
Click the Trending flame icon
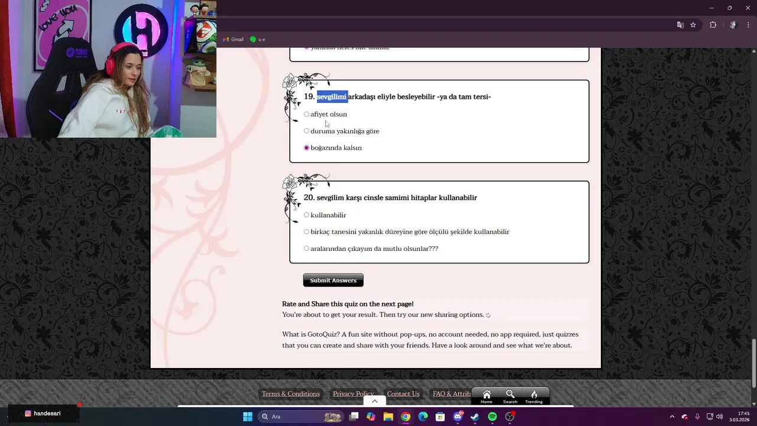click(x=533, y=396)
